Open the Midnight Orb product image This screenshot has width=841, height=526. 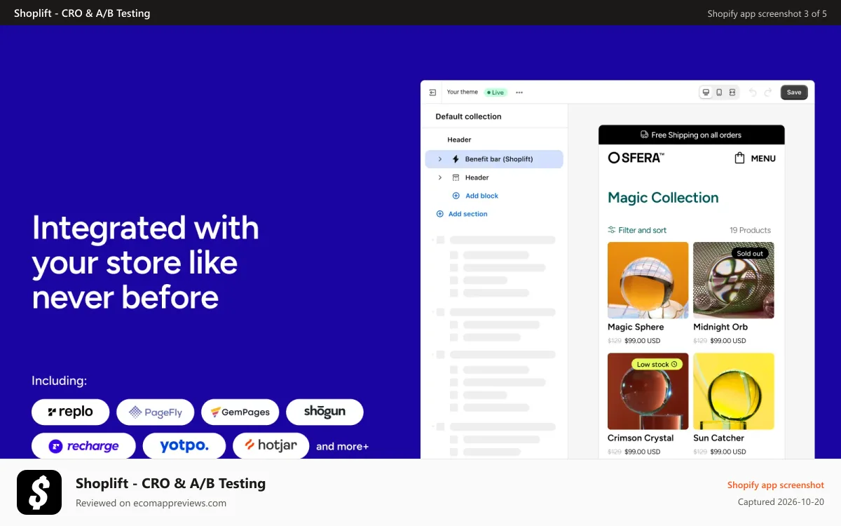[x=734, y=281]
